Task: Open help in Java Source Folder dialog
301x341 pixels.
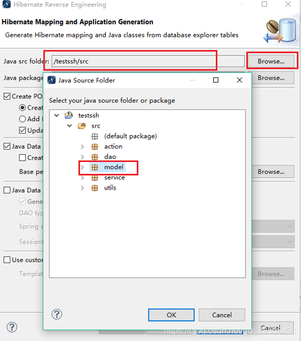Action: [x=57, y=314]
